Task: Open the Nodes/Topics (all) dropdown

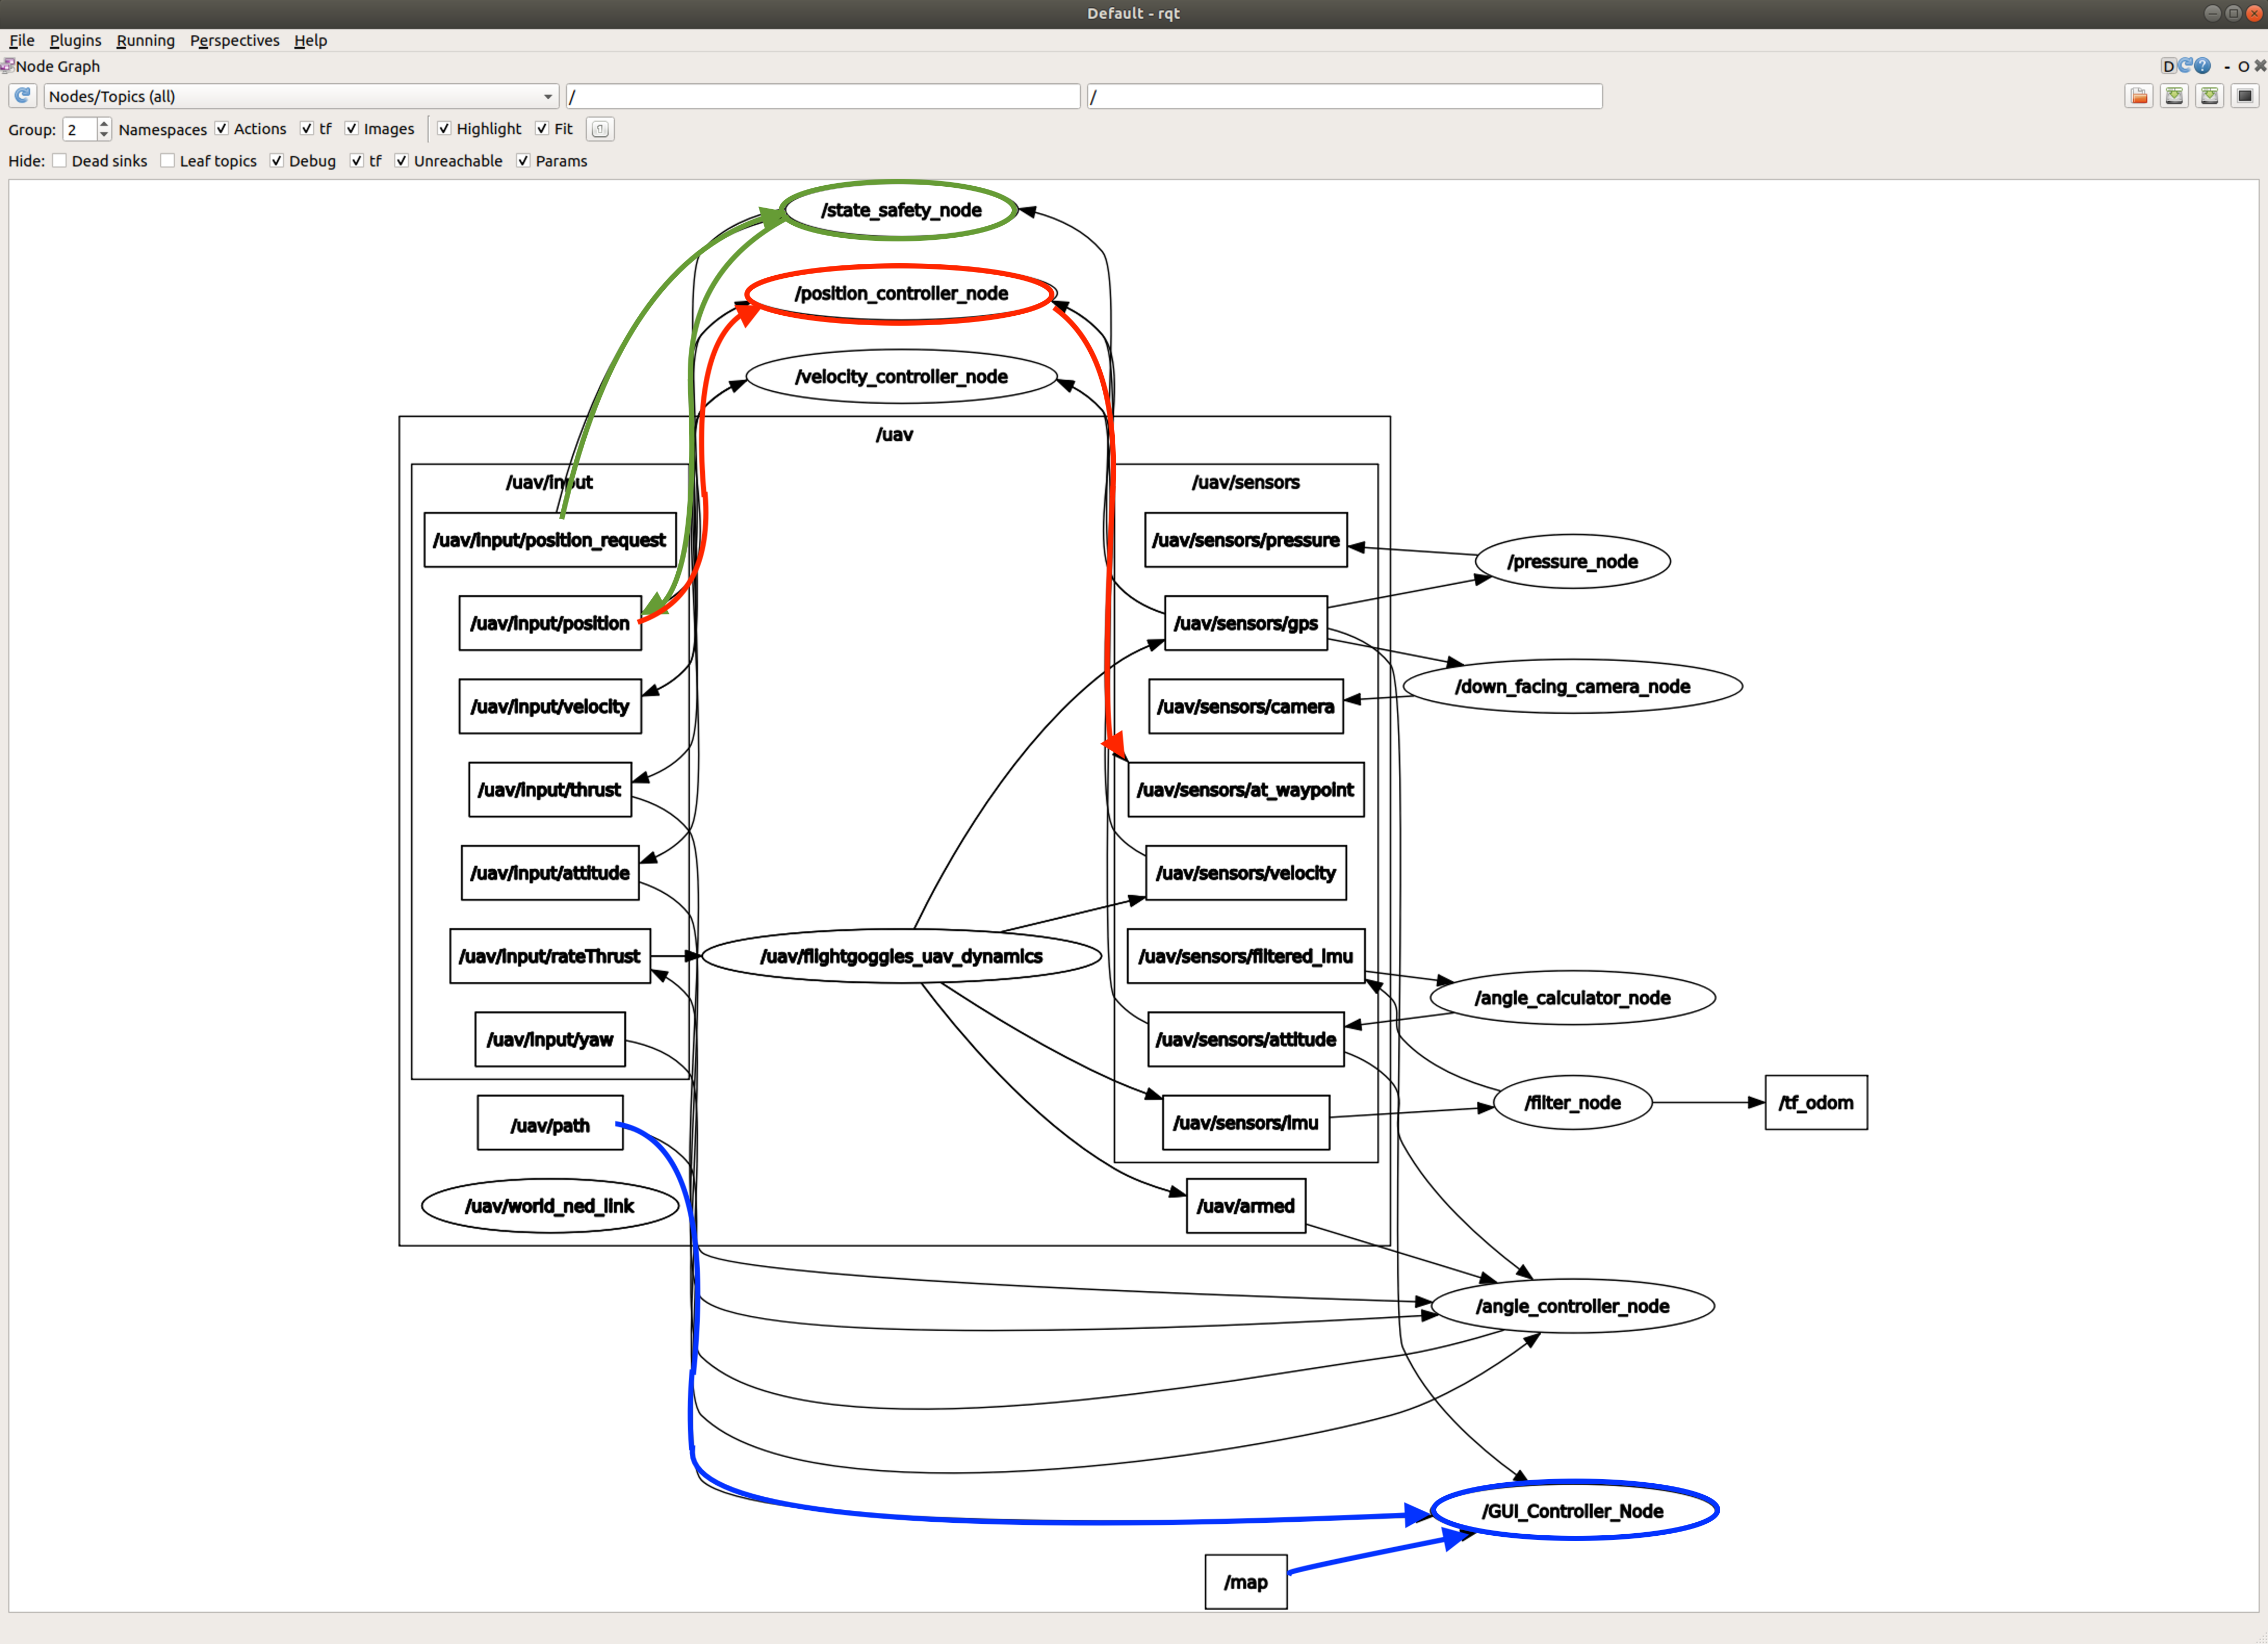Action: (300, 96)
